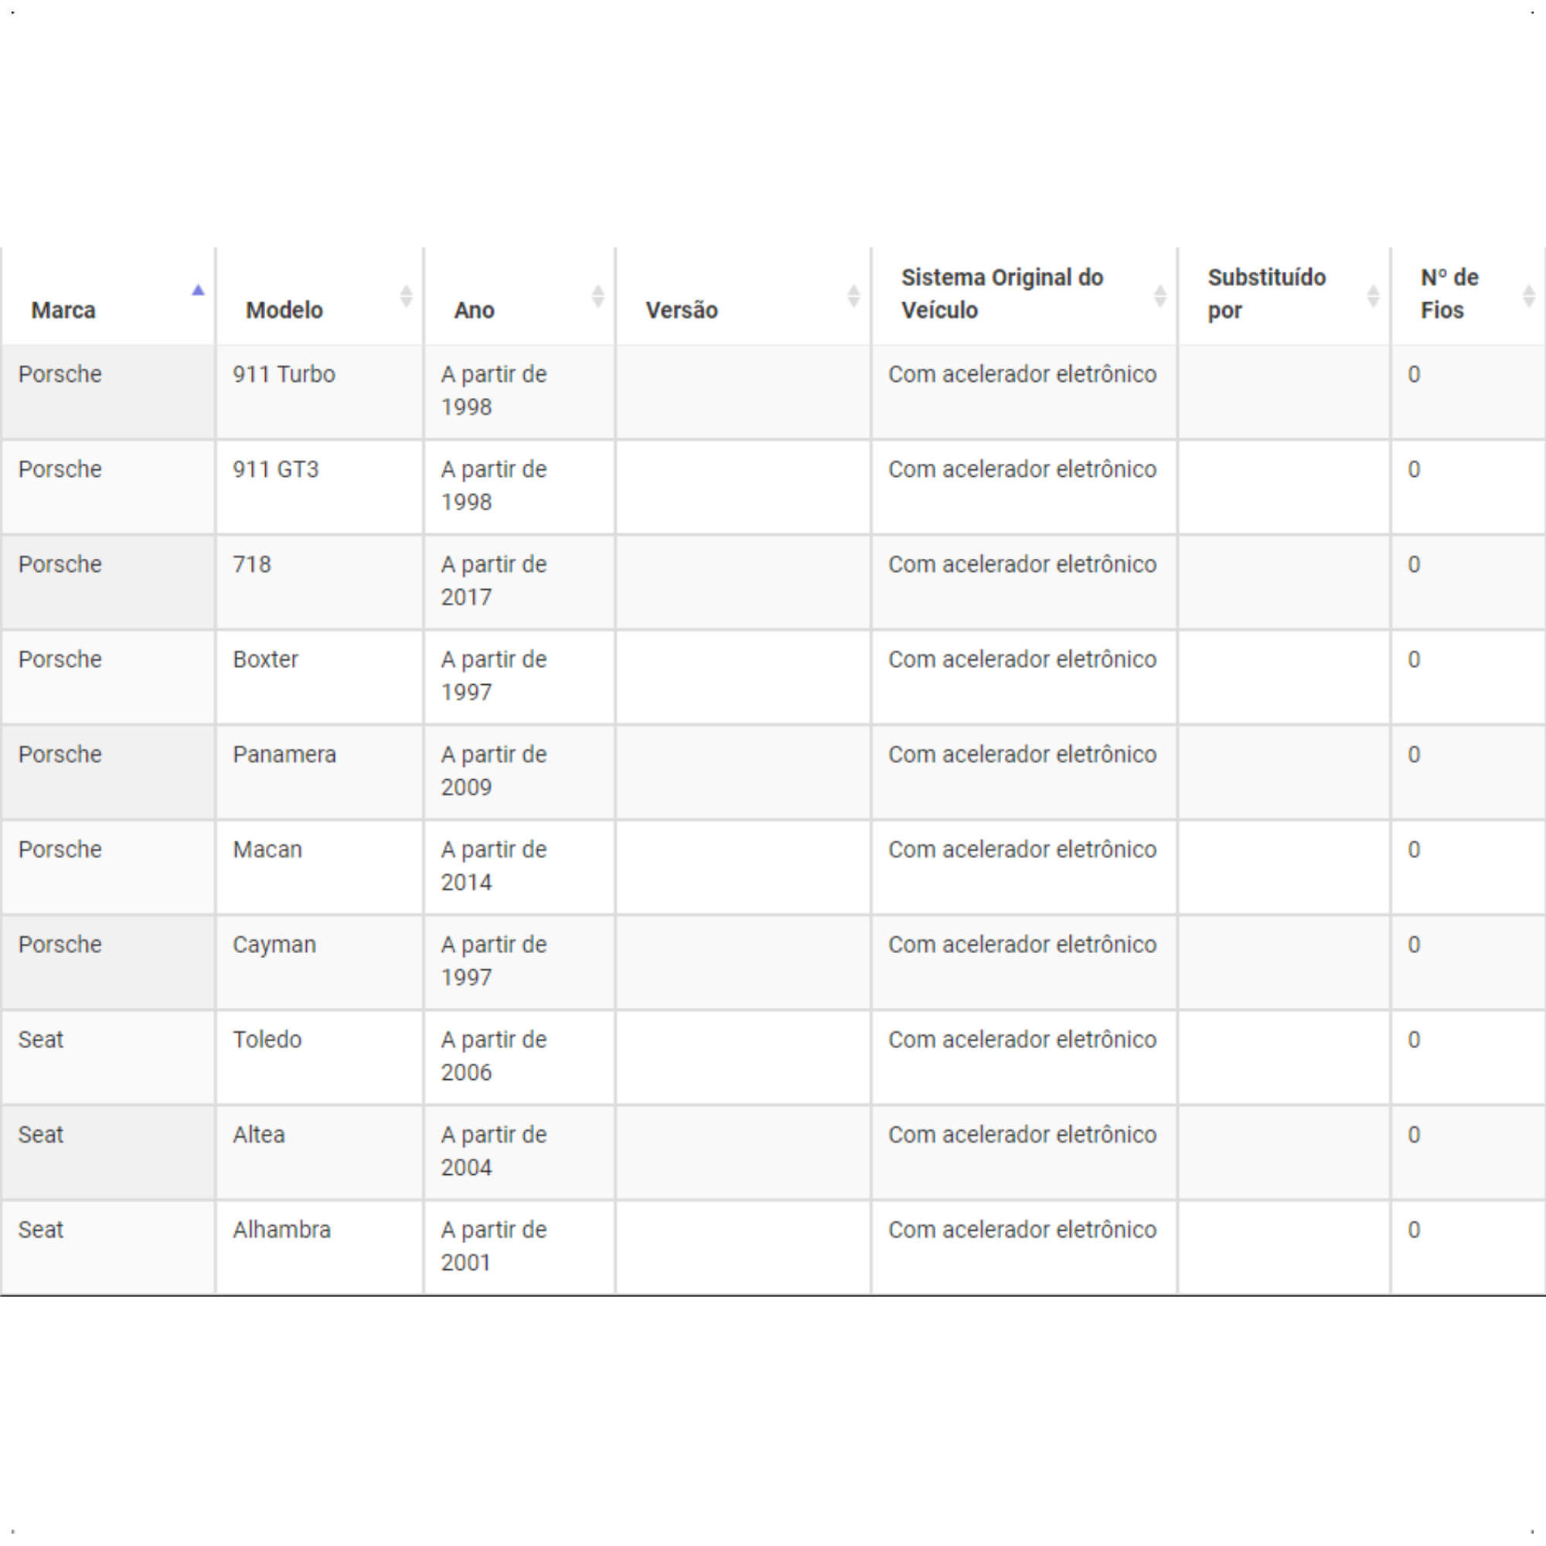The width and height of the screenshot is (1546, 1546).
Task: Select the Ano header text
Action: pyautogui.click(x=474, y=311)
